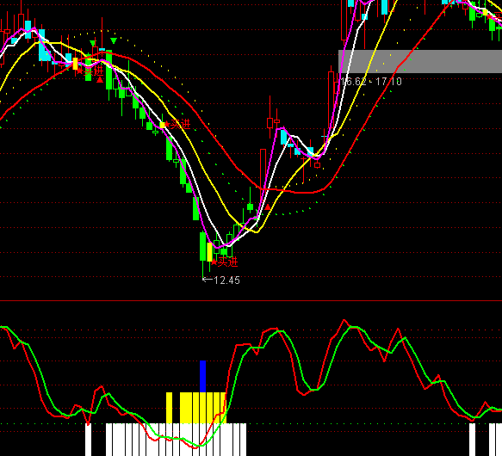This screenshot has height=456, width=502.
Task: Click the leftmost white oversold bar
Action: 88,440
